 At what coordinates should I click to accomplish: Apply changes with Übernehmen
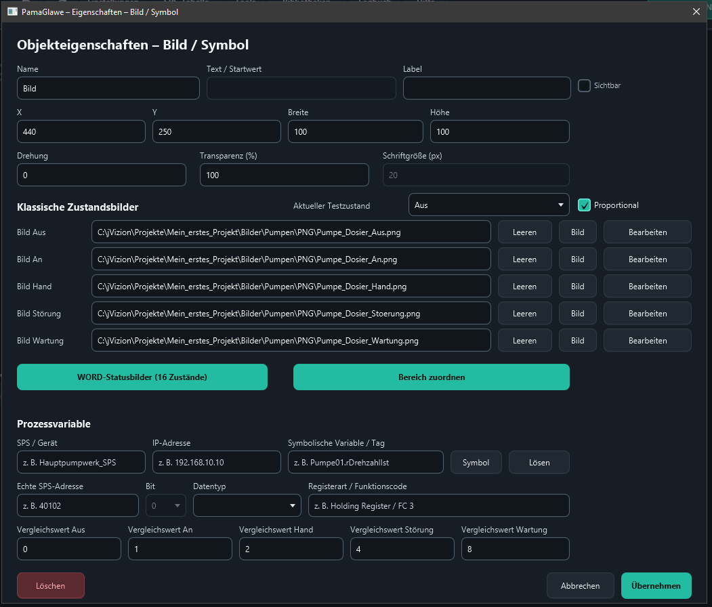656,586
